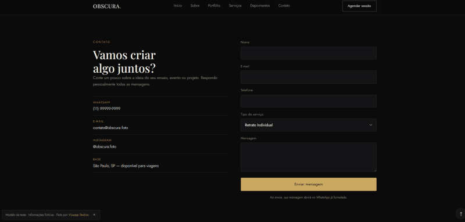This screenshot has width=465, height=222.
Task: Click the OBSCURA. logo
Action: [107, 6]
